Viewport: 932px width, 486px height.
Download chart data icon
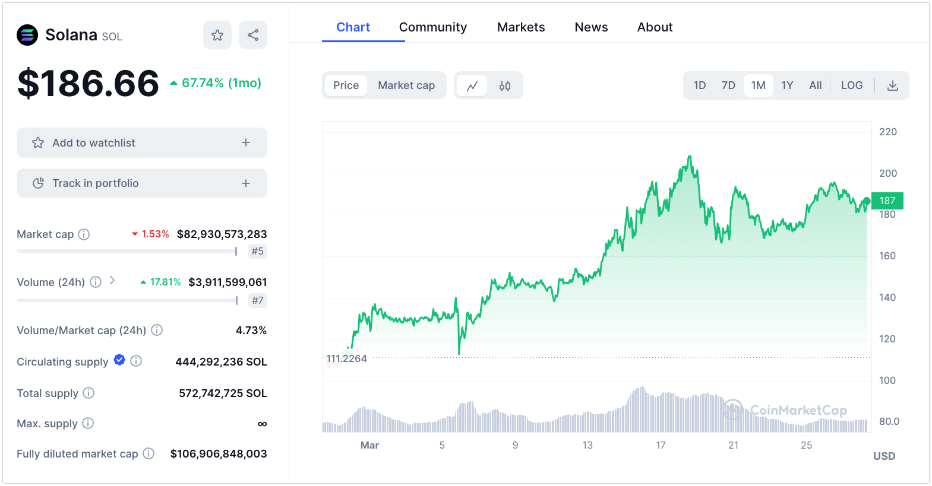892,86
